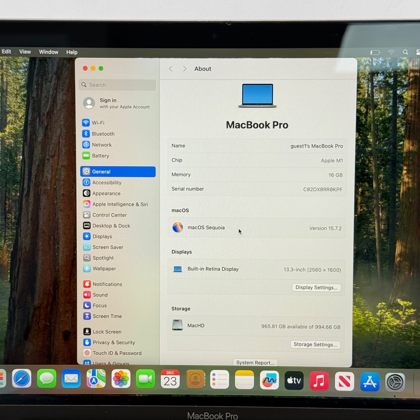Select Privacy & Security in sidebar
The image size is (420, 420).
click(113, 342)
